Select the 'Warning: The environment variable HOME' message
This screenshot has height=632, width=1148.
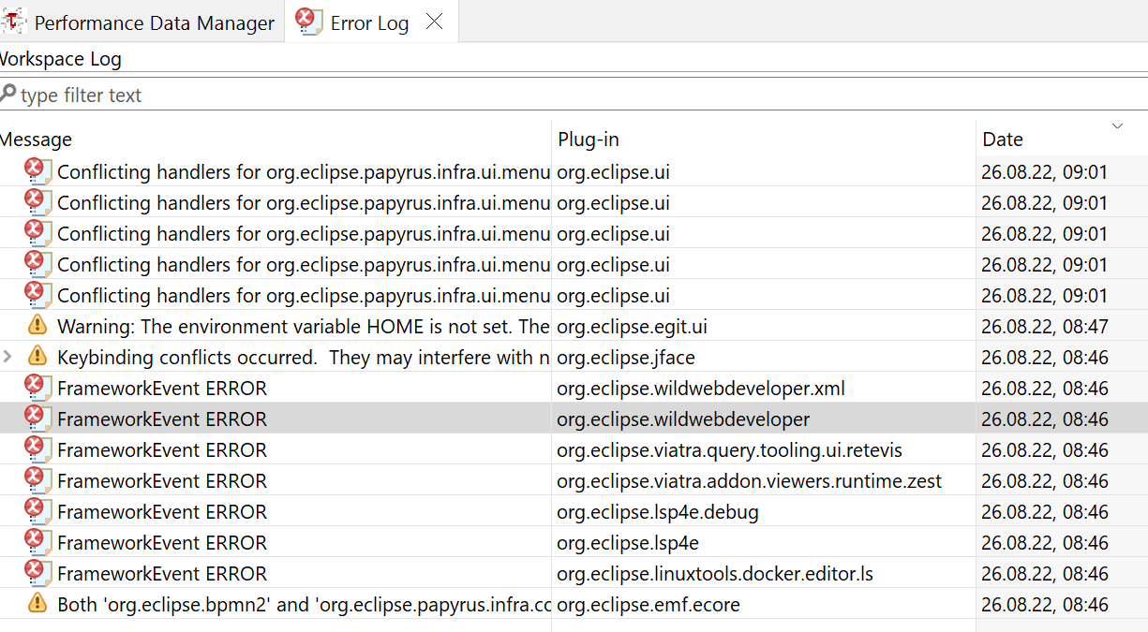[304, 327]
